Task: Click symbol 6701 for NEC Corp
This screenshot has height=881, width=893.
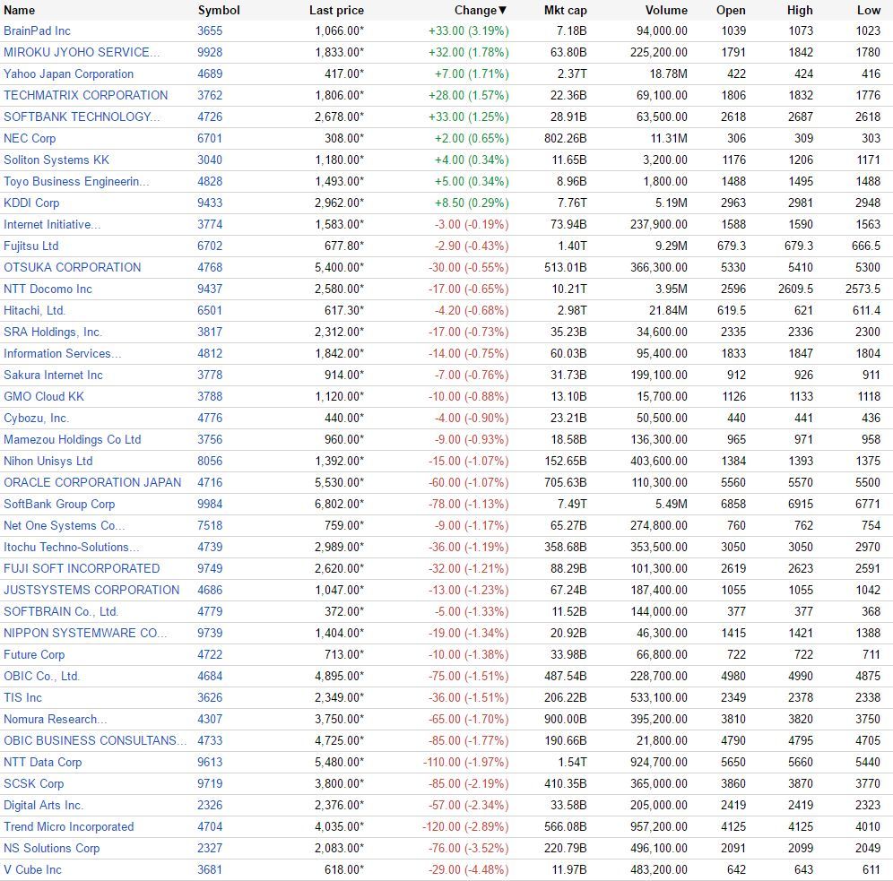Action: point(210,138)
